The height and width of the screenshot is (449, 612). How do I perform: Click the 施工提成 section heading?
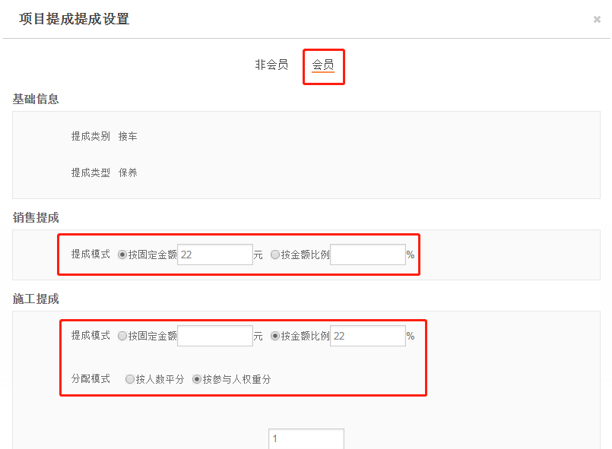coord(36,299)
